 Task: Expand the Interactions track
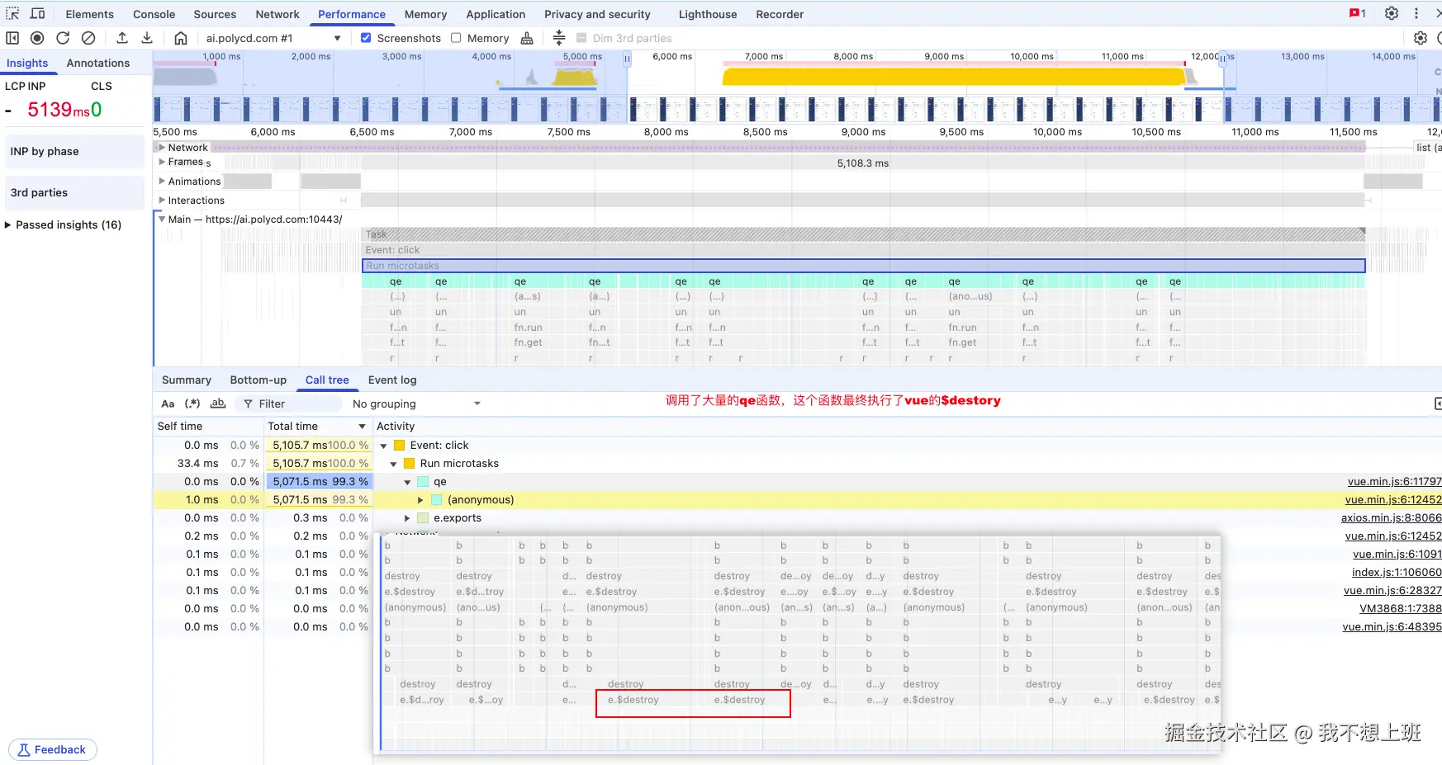(162, 200)
